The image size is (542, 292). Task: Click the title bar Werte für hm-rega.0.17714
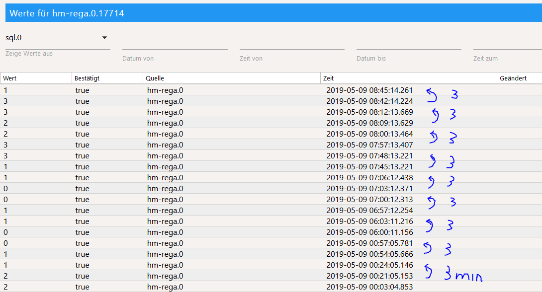click(x=67, y=13)
